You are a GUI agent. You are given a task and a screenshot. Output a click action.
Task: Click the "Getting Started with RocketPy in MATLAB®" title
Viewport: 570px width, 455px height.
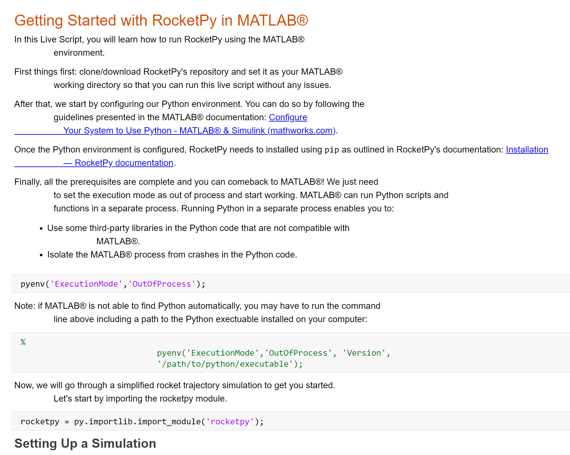click(161, 21)
